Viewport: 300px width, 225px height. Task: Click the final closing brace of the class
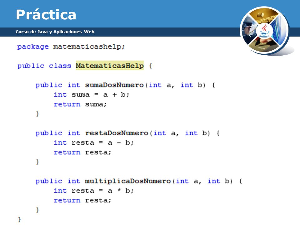19,219
